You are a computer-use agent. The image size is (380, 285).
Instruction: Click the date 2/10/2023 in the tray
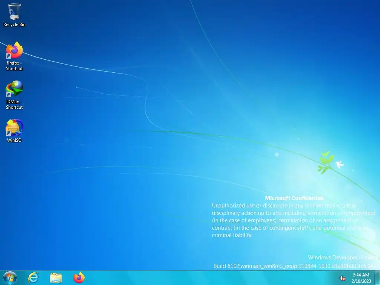(361, 281)
